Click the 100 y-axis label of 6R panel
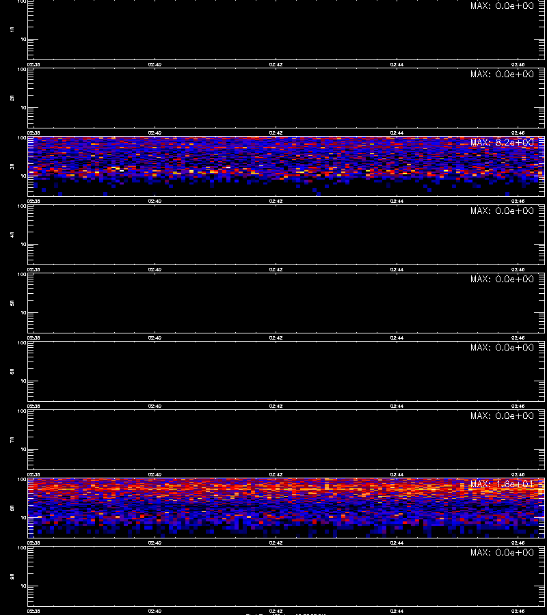 click(x=22, y=343)
